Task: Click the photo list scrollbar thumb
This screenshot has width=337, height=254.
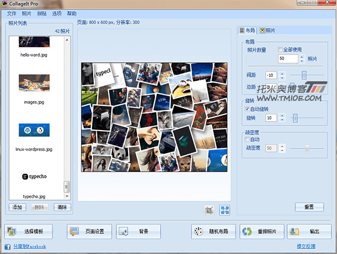Action: [67, 187]
